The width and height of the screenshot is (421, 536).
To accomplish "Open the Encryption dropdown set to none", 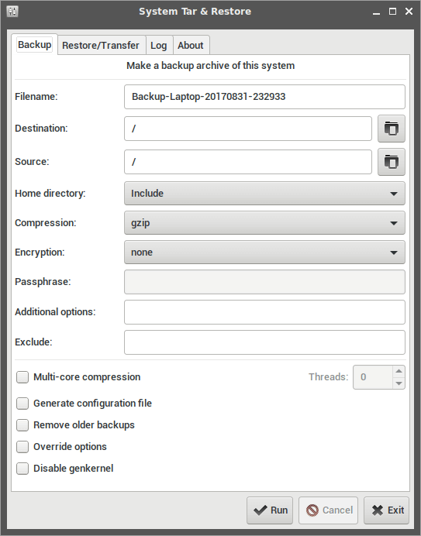I will 264,253.
